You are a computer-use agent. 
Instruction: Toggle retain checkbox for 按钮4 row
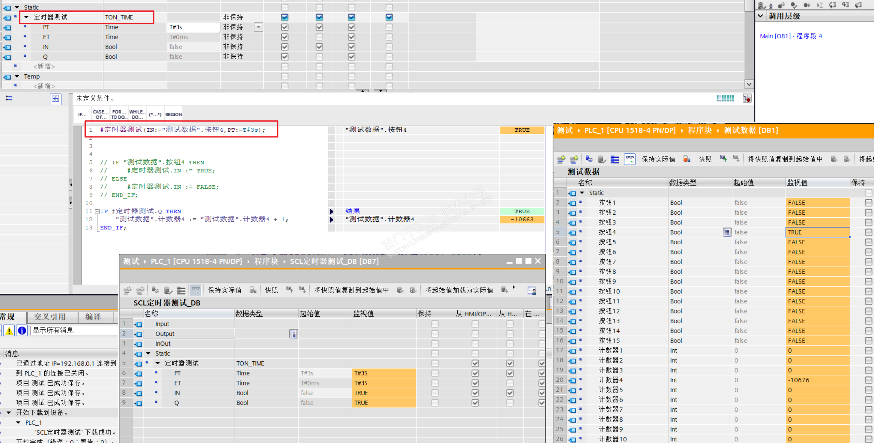pyautogui.click(x=868, y=232)
